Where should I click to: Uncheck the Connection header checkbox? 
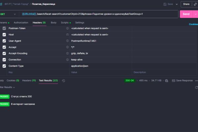(4, 60)
